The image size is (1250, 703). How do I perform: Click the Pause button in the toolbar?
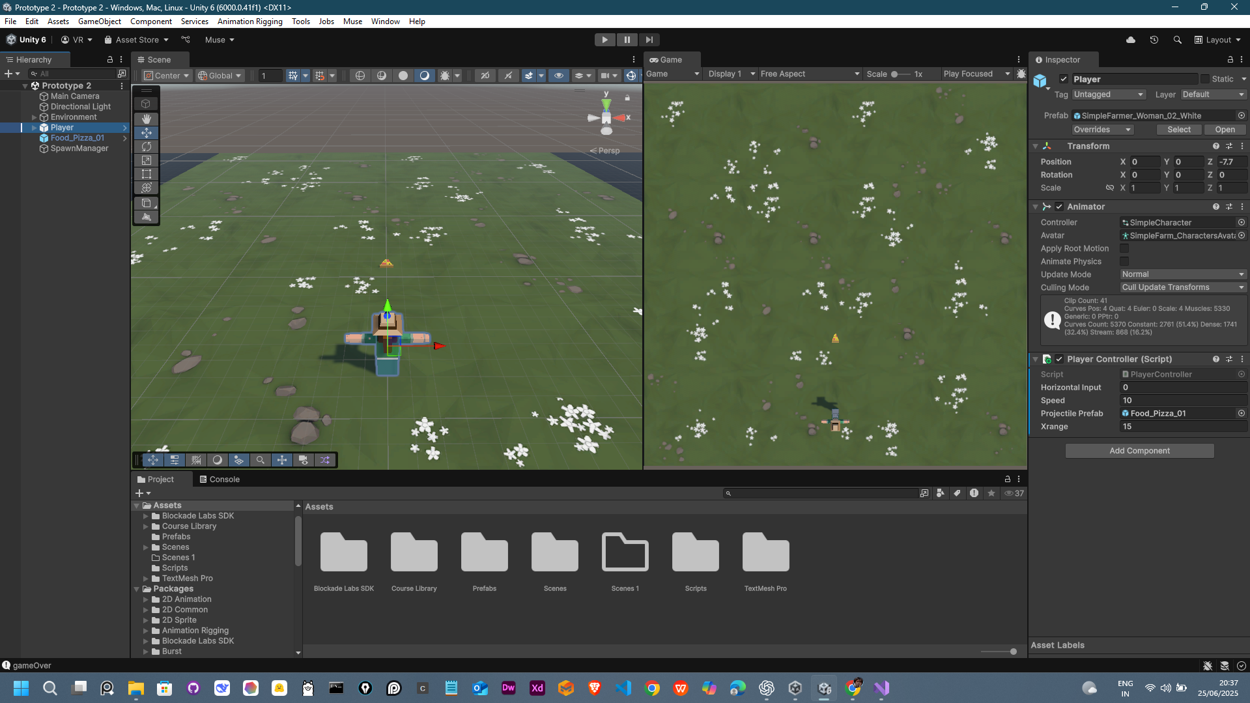click(627, 40)
